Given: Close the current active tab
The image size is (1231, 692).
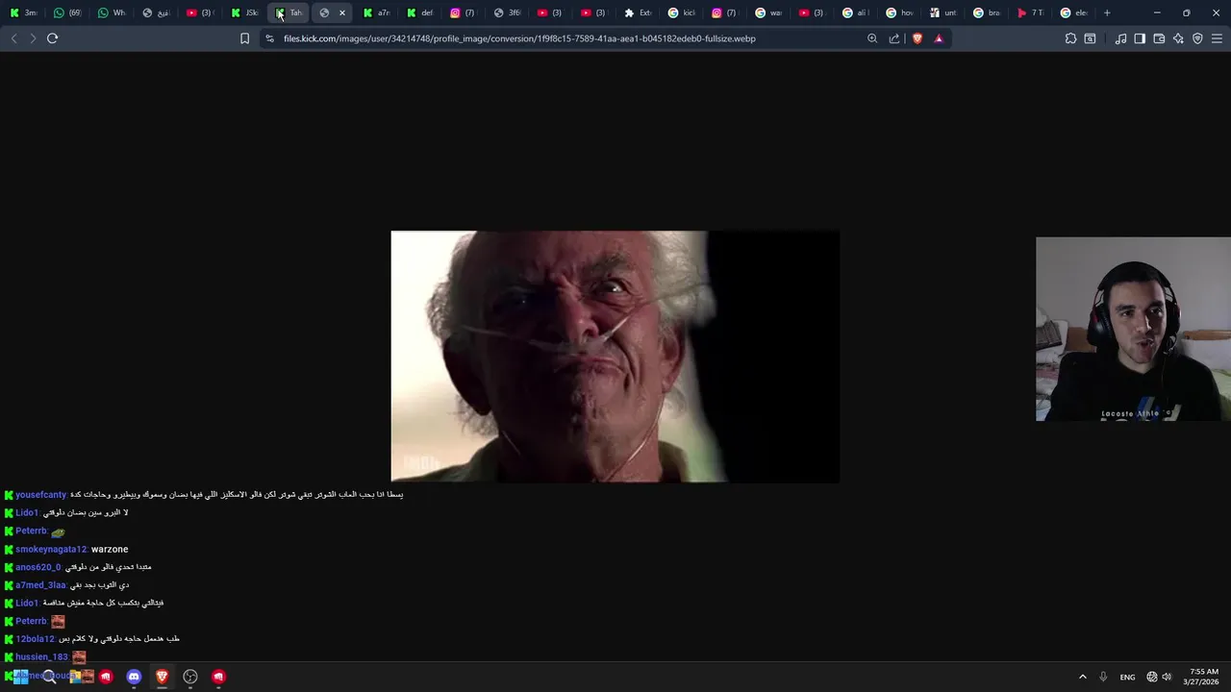Looking at the screenshot, I should pos(341,12).
